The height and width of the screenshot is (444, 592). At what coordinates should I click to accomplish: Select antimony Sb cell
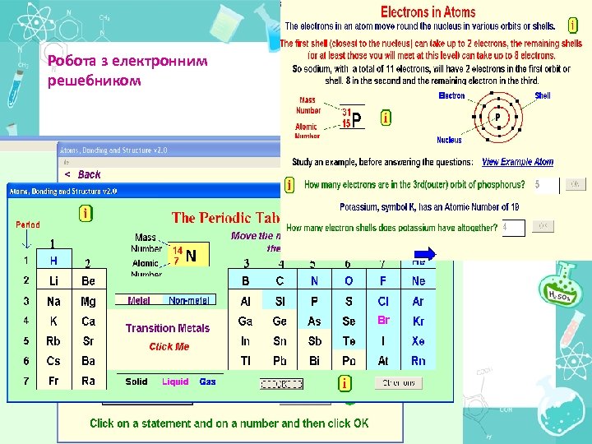(x=314, y=341)
